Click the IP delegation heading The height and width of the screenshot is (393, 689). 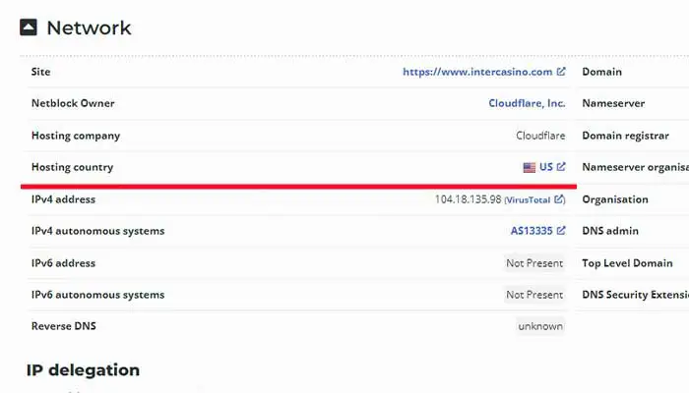point(83,369)
